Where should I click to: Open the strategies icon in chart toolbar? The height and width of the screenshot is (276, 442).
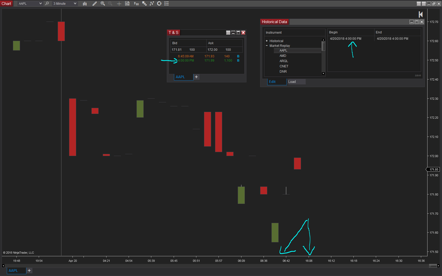tap(159, 3)
